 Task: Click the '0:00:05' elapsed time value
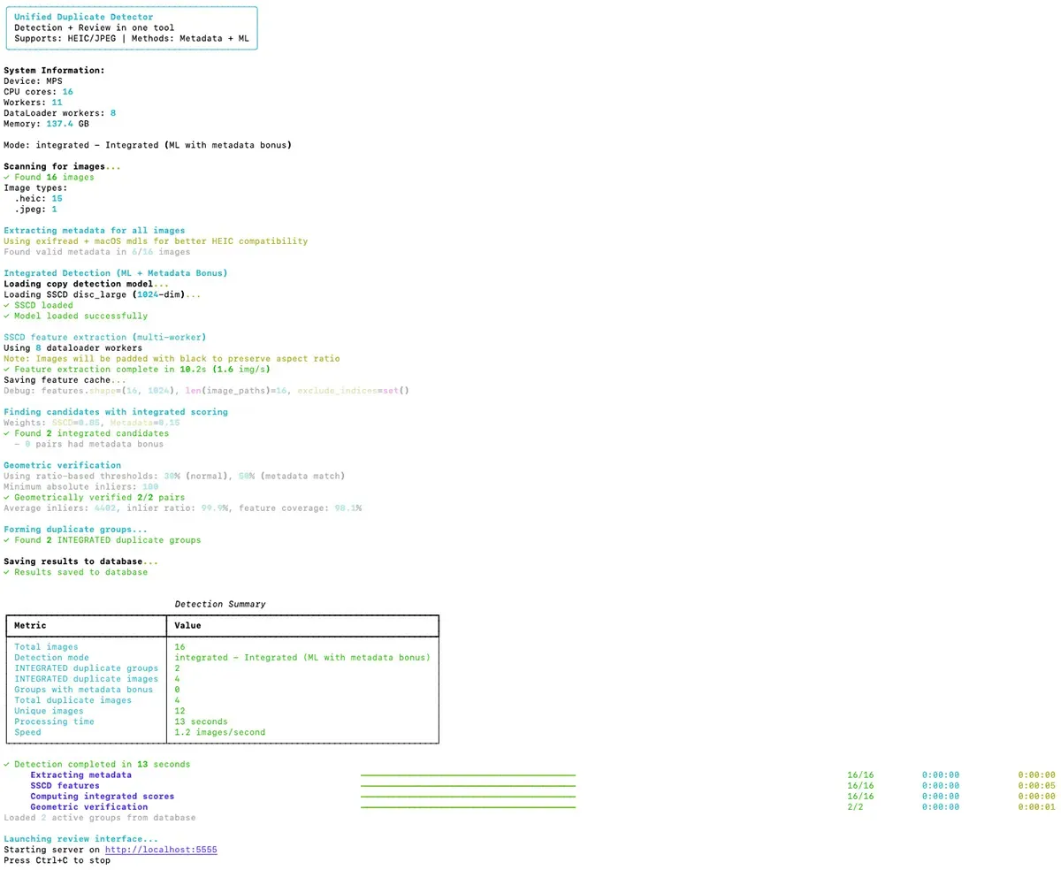[x=1036, y=786]
